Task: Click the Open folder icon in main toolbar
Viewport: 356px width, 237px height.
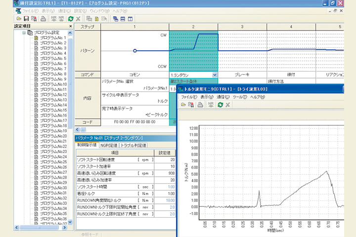Action: tap(18, 19)
